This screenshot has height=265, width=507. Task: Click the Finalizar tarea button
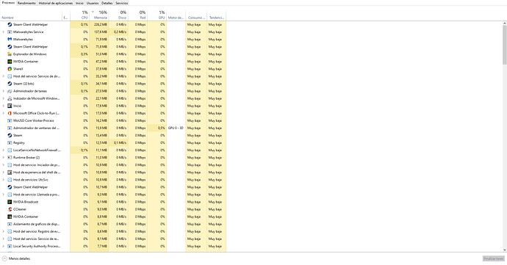[x=494, y=258]
